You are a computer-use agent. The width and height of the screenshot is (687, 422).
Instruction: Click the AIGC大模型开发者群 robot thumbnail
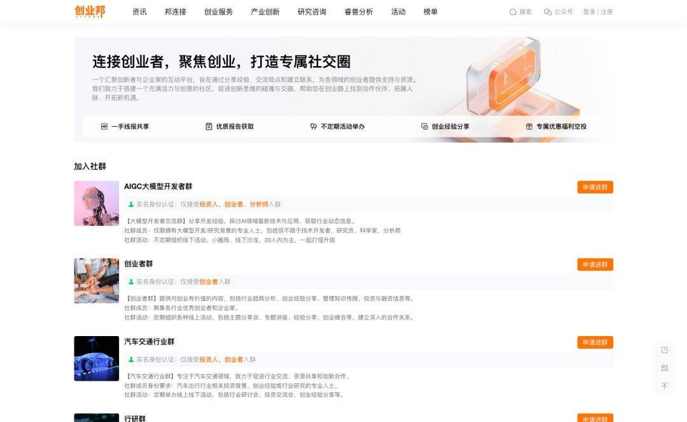click(x=96, y=202)
